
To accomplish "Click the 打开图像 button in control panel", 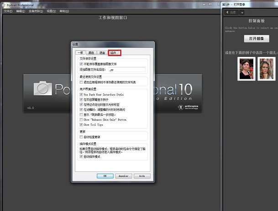I will [x=257, y=39].
